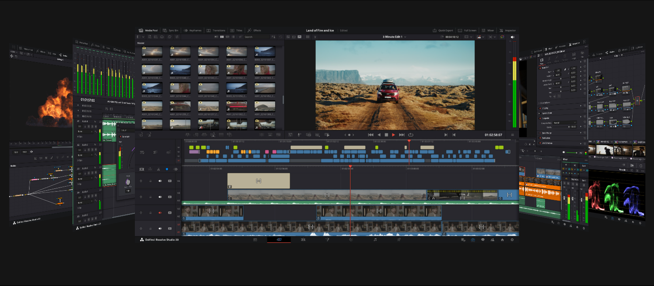This screenshot has width=654, height=286.
Task: Switch media pool to list view
Action: (233, 37)
